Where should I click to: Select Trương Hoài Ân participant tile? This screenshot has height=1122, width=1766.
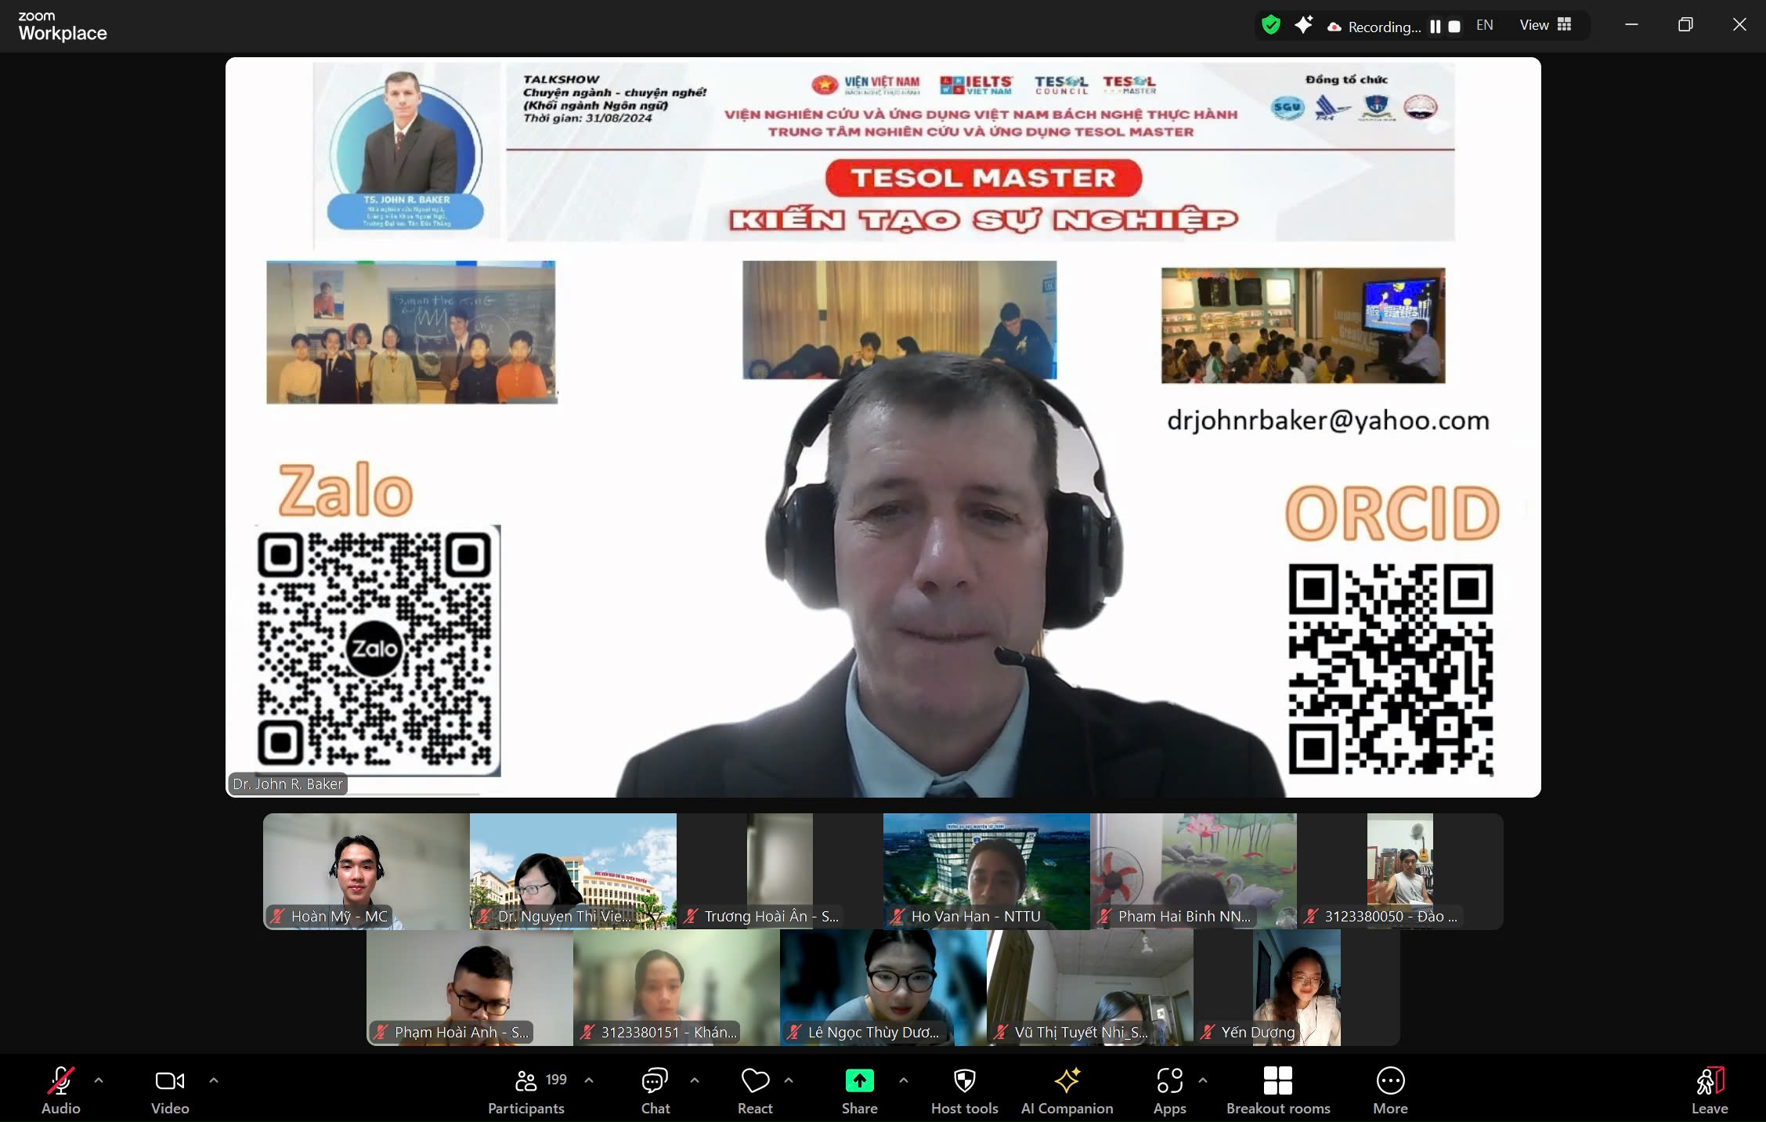[x=780, y=871]
